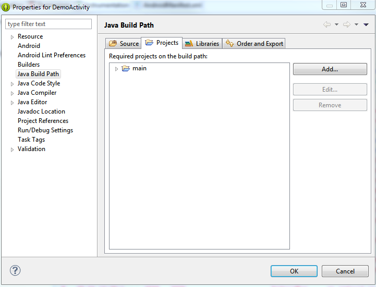Click the back navigation arrow icon
Viewport: 376px width, 287px height.
coord(327,24)
